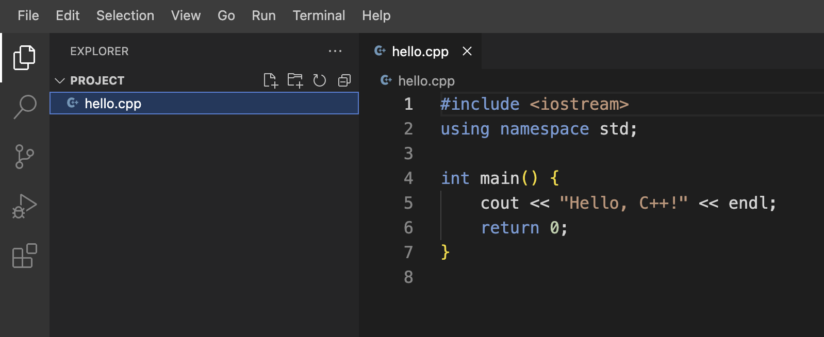The height and width of the screenshot is (337, 824).
Task: Close the hello.cpp editor tab
Action: (467, 51)
